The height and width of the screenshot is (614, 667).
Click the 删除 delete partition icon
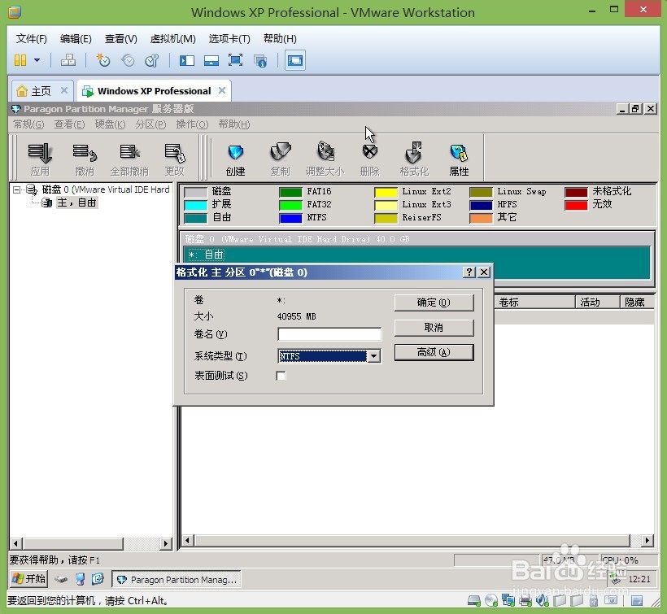point(369,159)
